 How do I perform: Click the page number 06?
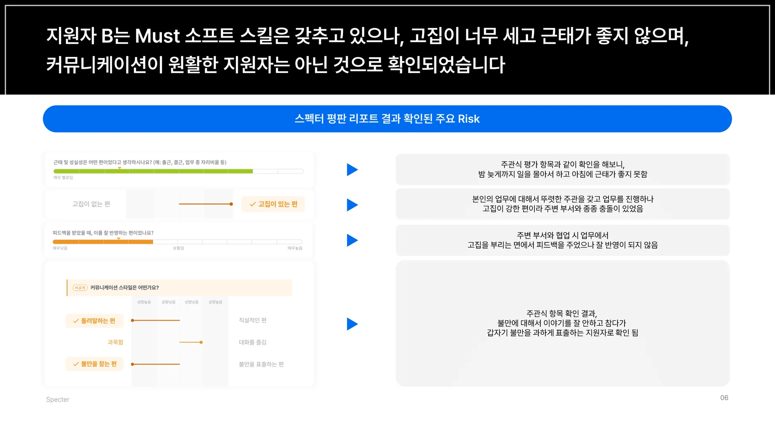(724, 398)
